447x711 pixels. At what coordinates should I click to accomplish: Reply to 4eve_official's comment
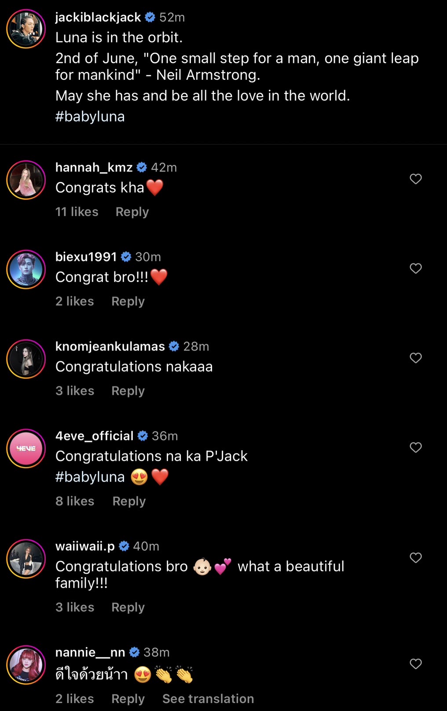pyautogui.click(x=129, y=501)
